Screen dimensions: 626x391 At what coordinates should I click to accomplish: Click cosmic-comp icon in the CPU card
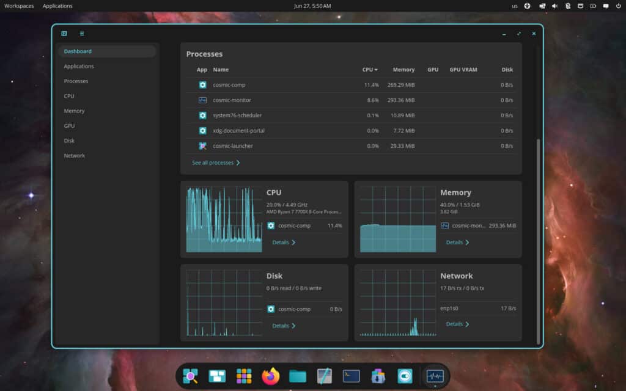pyautogui.click(x=271, y=226)
